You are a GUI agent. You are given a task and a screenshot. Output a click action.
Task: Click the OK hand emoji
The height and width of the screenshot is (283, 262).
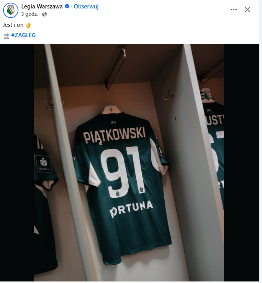28,25
